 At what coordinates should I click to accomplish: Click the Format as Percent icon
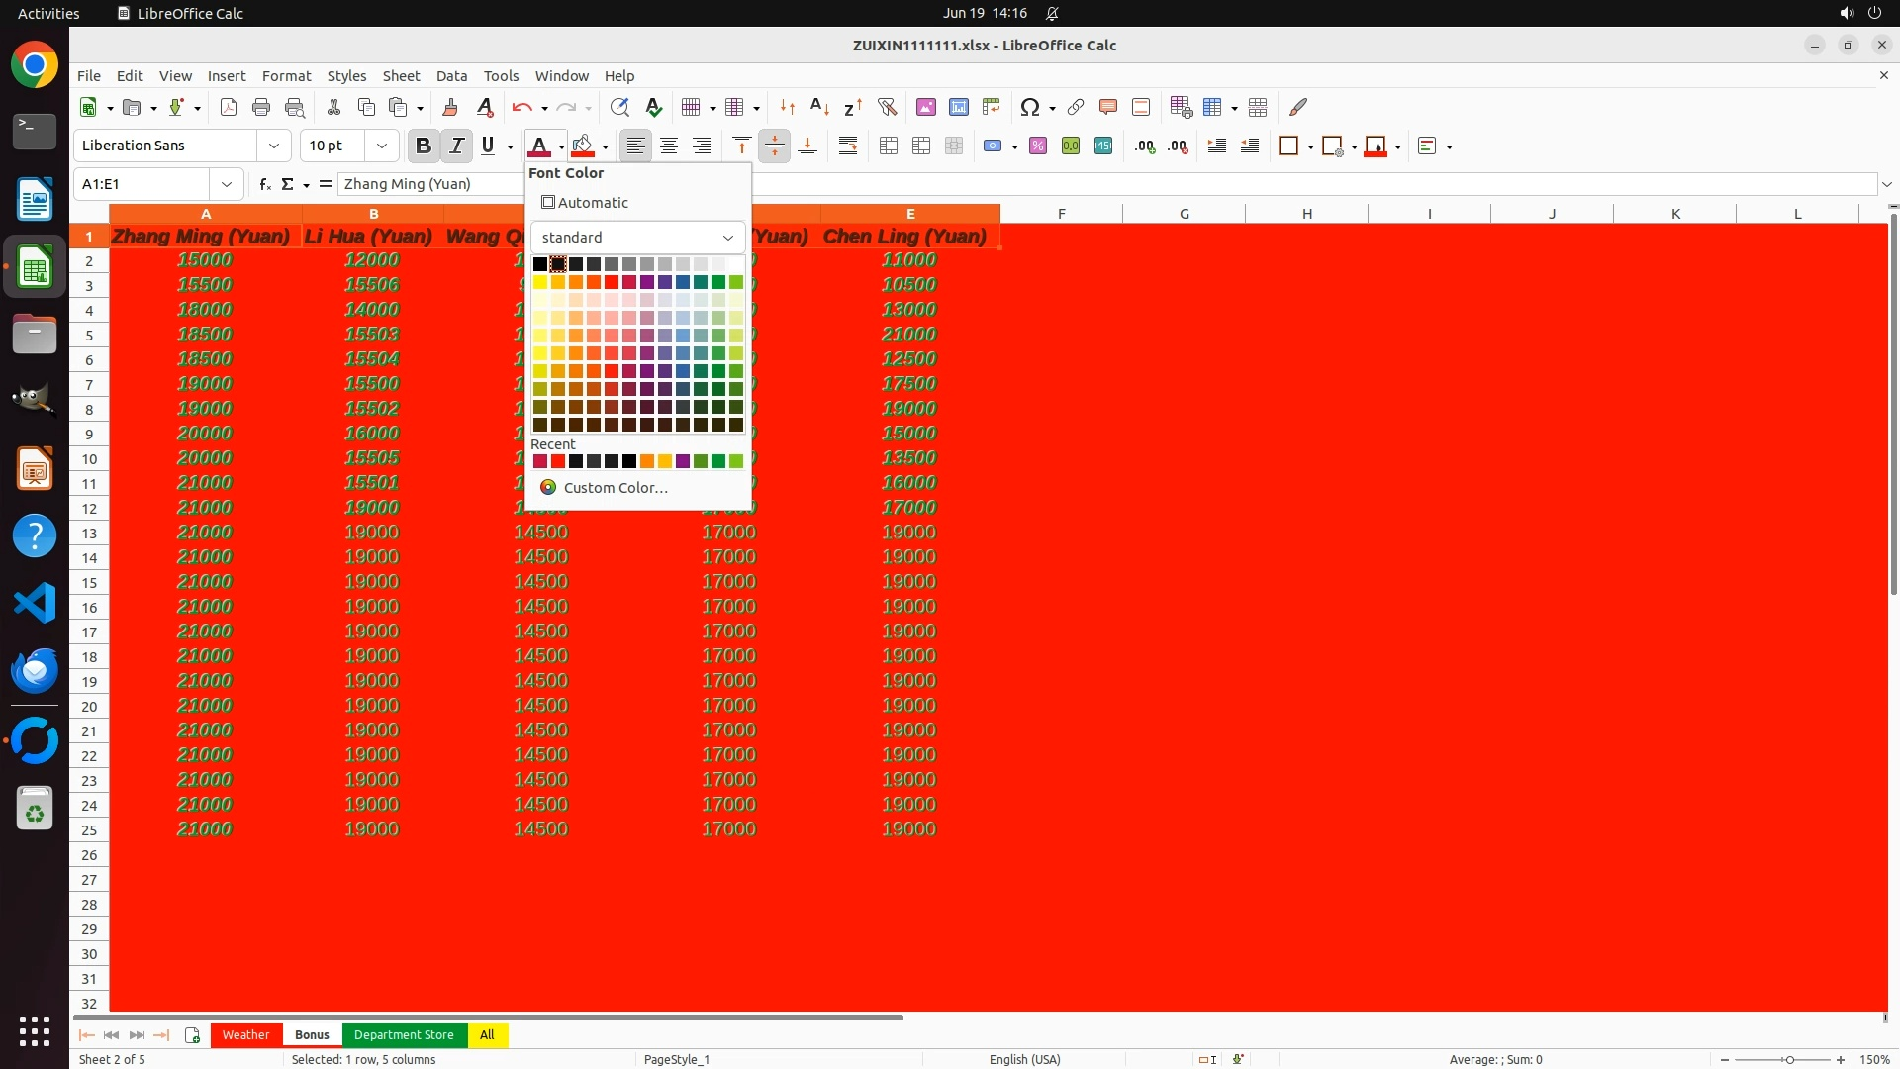coord(1038,146)
